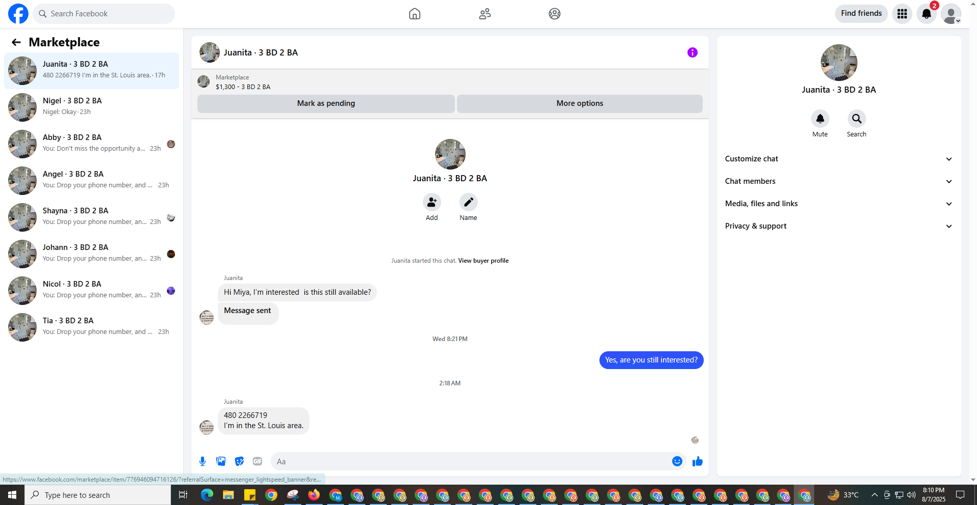Screen dimensions: 977x505
Task: Attach a photo using the image icon
Action: 221,461
